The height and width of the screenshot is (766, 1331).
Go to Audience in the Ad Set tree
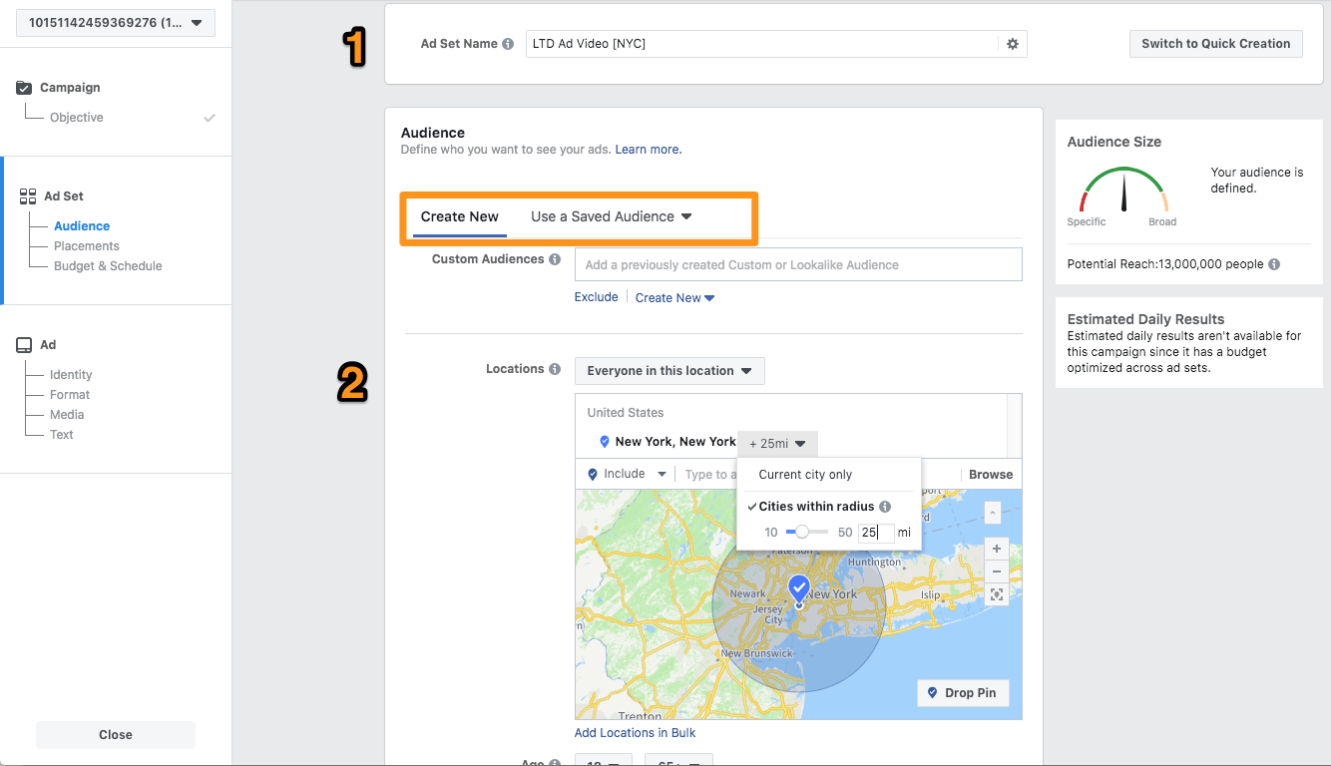[82, 226]
